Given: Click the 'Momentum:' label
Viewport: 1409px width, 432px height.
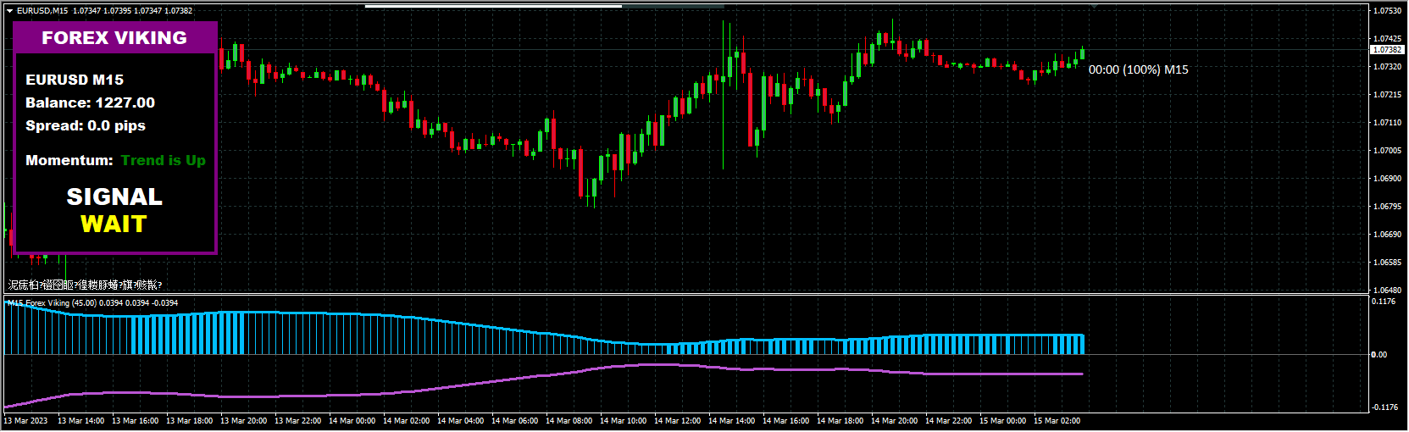Looking at the screenshot, I should pyautogui.click(x=69, y=160).
